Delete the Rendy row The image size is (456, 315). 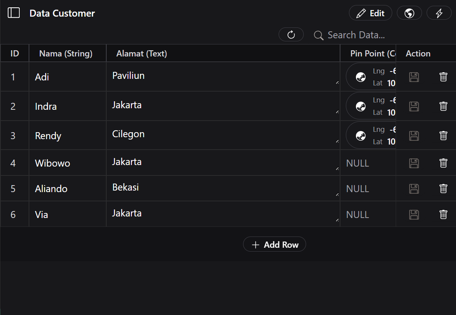tap(443, 136)
